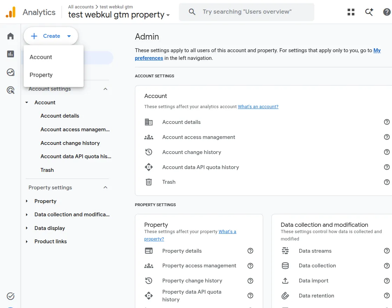The width and height of the screenshot is (392, 308).
Task: Click the Account details building icon
Action: pyautogui.click(x=149, y=122)
